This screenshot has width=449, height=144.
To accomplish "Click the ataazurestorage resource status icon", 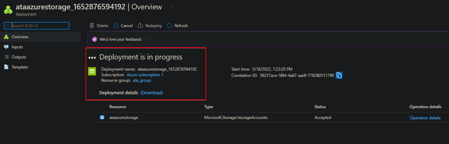I will (102, 118).
